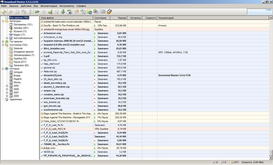Screen dimensions: 273x165
Task: Open the Действия menu
Action: pyautogui.click(x=26, y=6)
